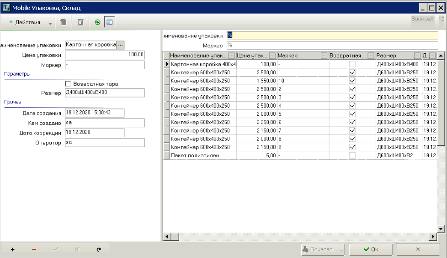Click the Печатать print button
Viewport: 447px width, 258px height.
[320, 249]
